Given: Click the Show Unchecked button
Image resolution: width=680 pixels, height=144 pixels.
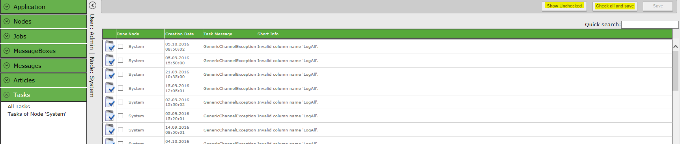Looking at the screenshot, I should click(564, 6).
